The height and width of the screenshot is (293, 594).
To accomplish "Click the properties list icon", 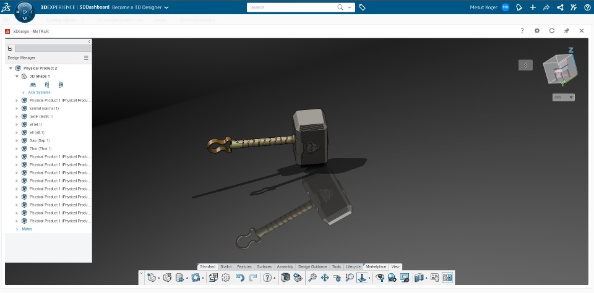I will pos(213,278).
